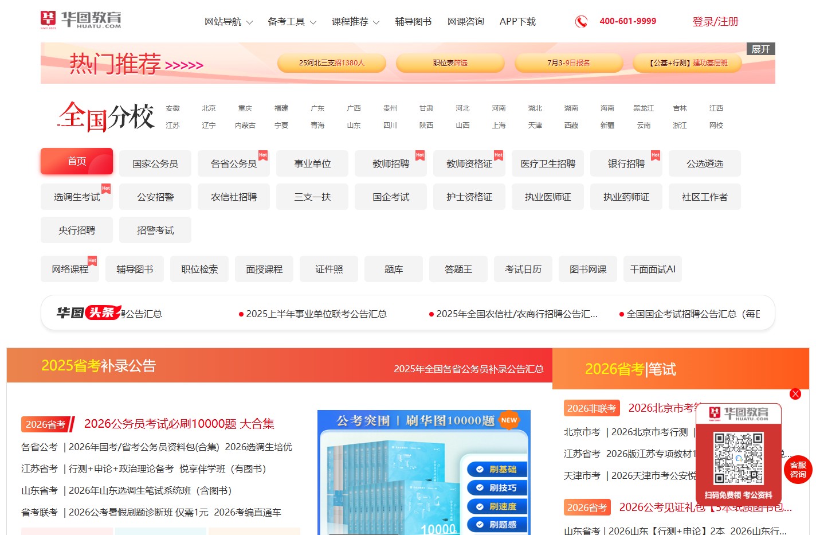Click the QR code image
This screenshot has height=535, width=816.
click(739, 458)
